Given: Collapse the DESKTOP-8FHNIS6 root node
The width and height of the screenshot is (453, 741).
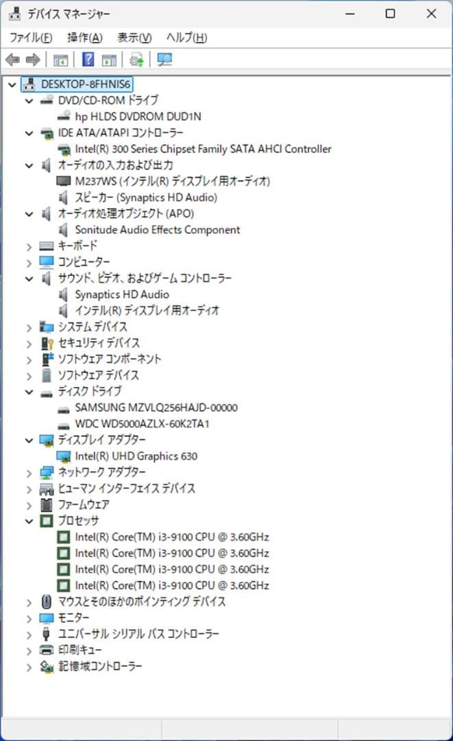Looking at the screenshot, I should [12, 84].
